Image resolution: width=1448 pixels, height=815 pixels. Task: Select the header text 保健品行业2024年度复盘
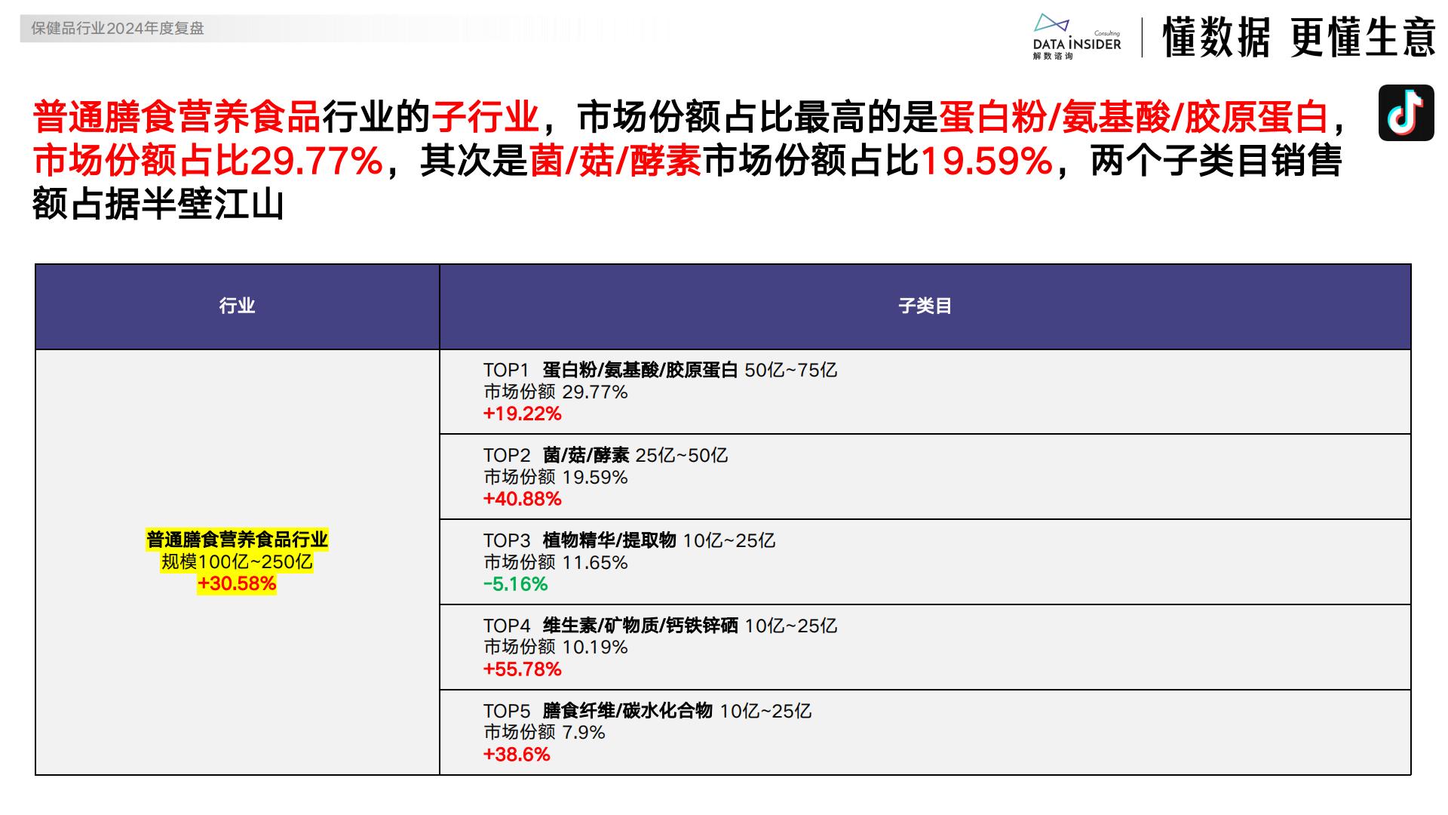click(118, 29)
